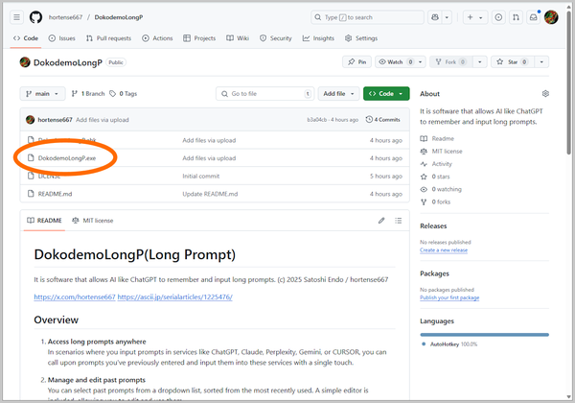Click the GitHub logo icon
Screen dimensions: 575x403
pyautogui.click(x=35, y=17)
